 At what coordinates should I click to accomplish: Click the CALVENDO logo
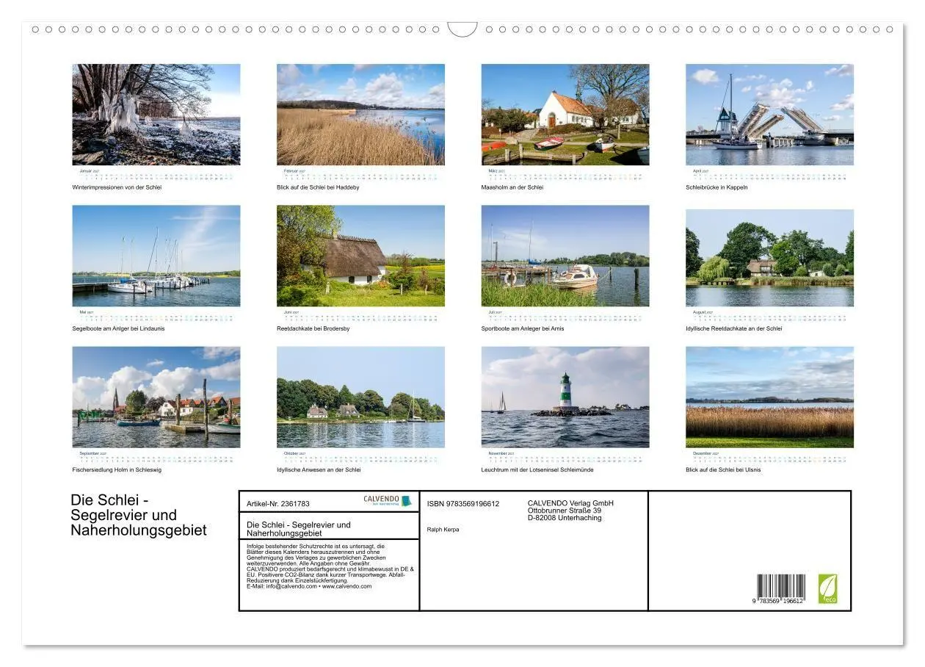click(388, 501)
